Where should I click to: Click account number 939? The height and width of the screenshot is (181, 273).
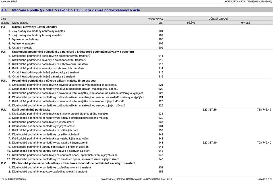point(161,130)
